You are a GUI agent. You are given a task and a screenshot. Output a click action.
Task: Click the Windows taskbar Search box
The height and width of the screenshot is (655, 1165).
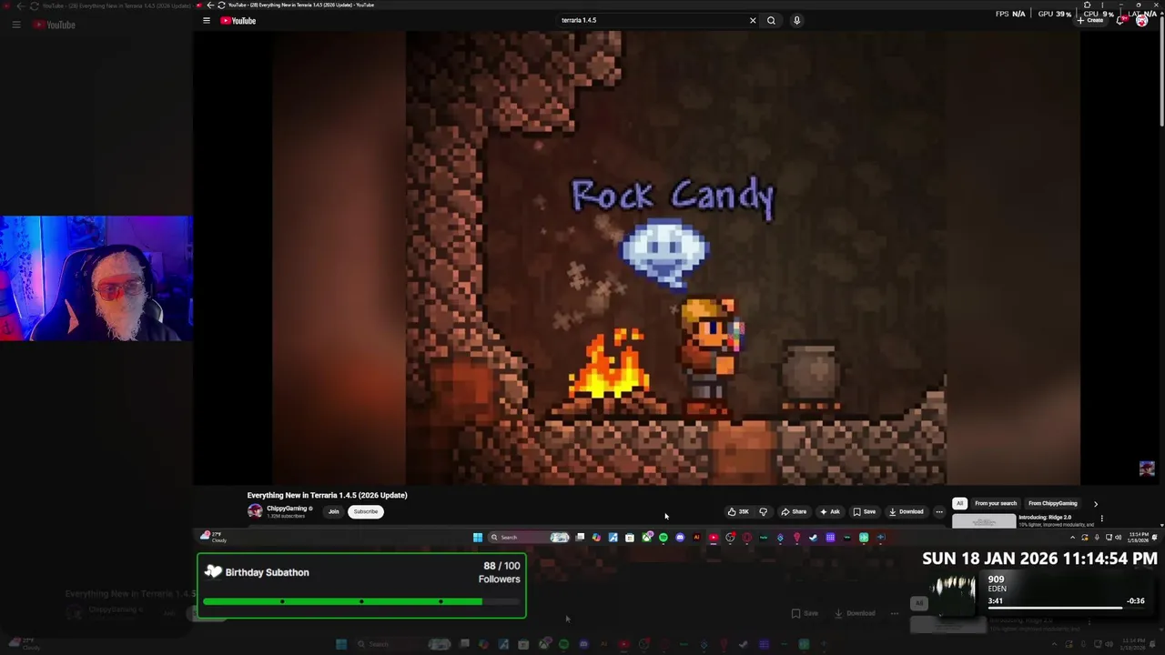(529, 538)
